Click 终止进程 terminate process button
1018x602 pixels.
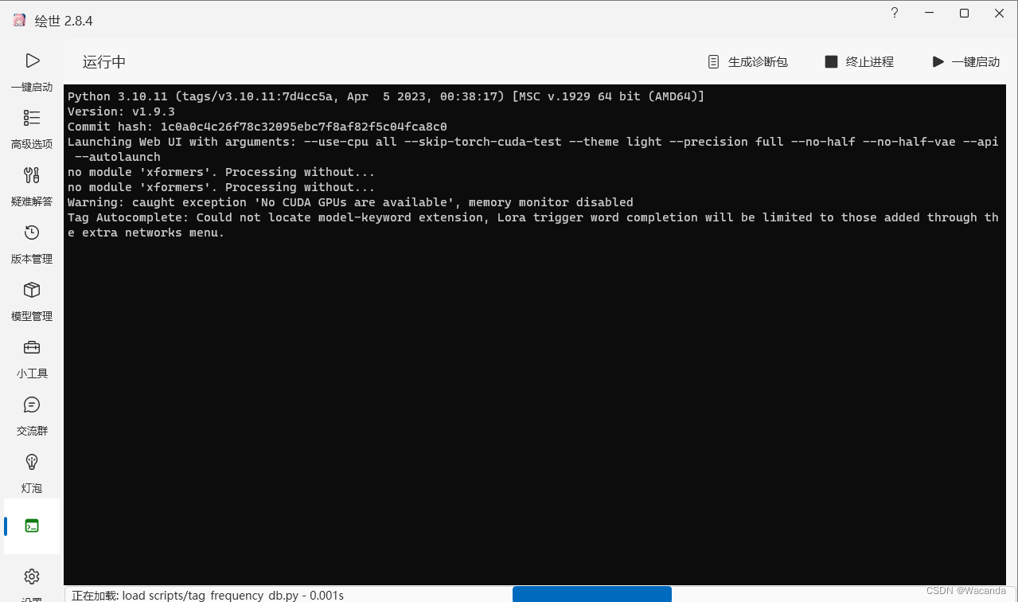pos(860,62)
